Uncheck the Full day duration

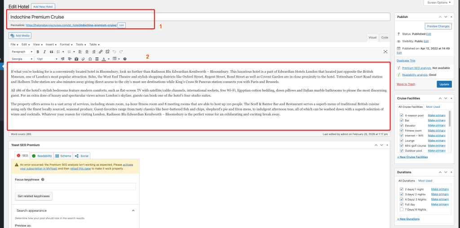[402, 204]
